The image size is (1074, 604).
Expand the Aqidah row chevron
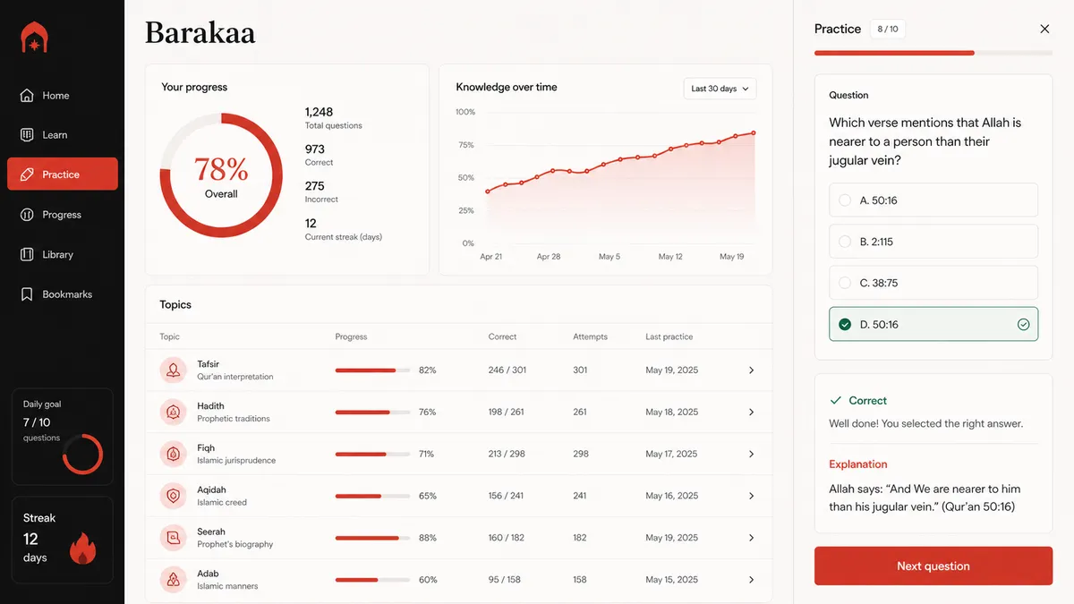751,496
